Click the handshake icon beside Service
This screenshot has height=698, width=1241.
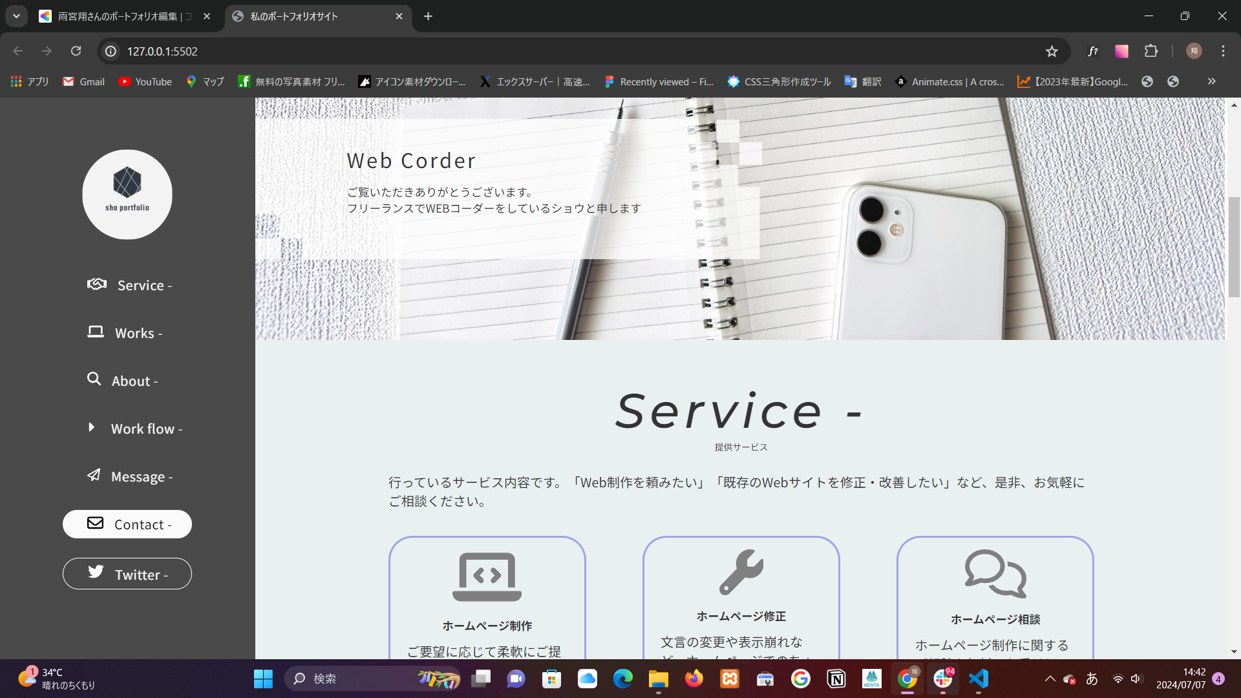coord(96,284)
